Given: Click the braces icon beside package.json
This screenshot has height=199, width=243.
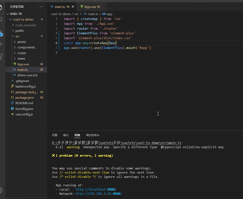Looking at the screenshot, I should click(x=12, y=97).
